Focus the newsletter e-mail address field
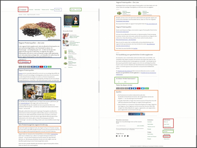The height and width of the screenshot is (148, 197). click(x=126, y=126)
